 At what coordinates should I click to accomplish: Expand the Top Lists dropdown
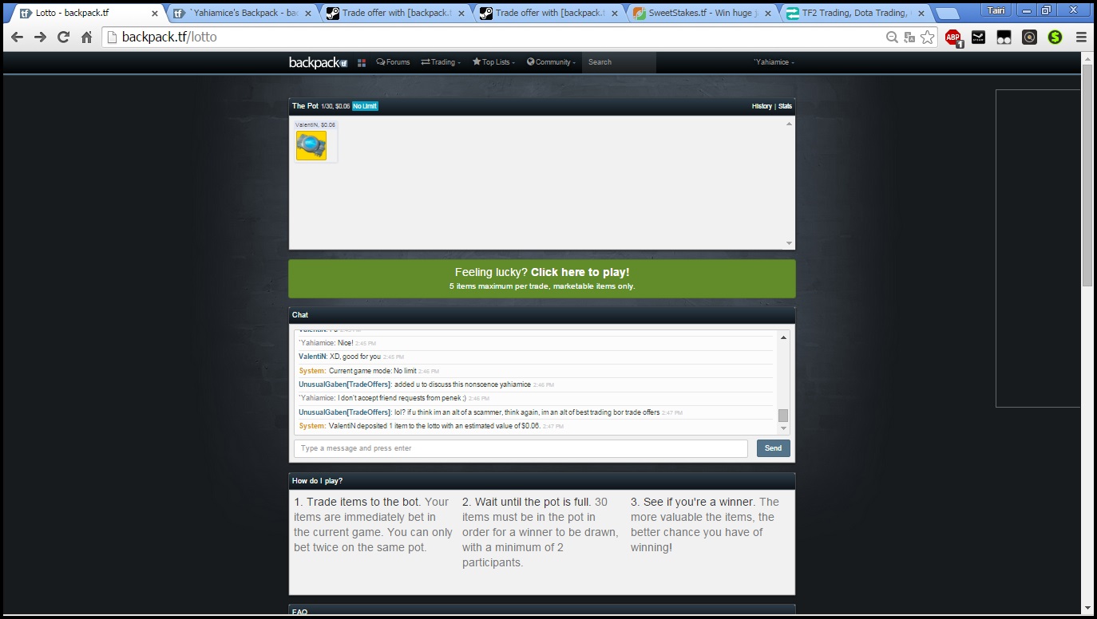point(493,62)
